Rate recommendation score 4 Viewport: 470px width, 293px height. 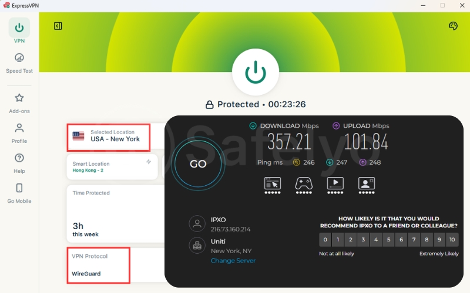376,240
